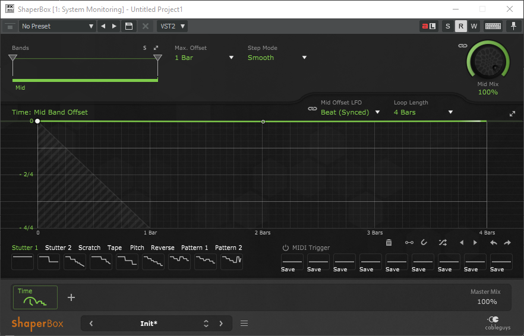Viewport: 524px width, 336px height.
Task: Undo the last wave edit
Action: pyautogui.click(x=493, y=242)
